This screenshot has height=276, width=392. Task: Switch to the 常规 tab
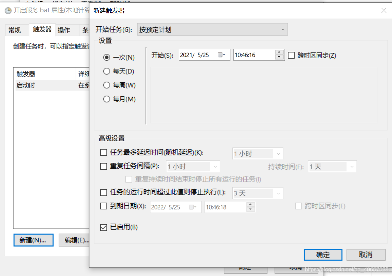pos(15,30)
